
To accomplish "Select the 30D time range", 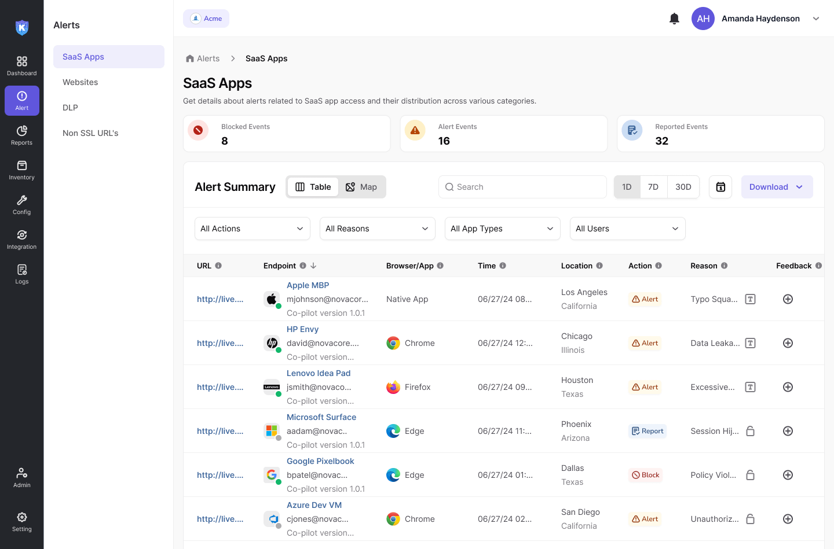I will pos(683,187).
